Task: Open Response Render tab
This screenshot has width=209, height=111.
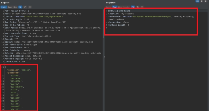Action: tap(126, 7)
